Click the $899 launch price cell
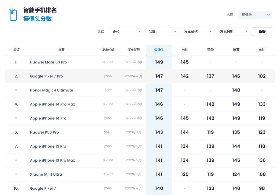 coord(108,76)
